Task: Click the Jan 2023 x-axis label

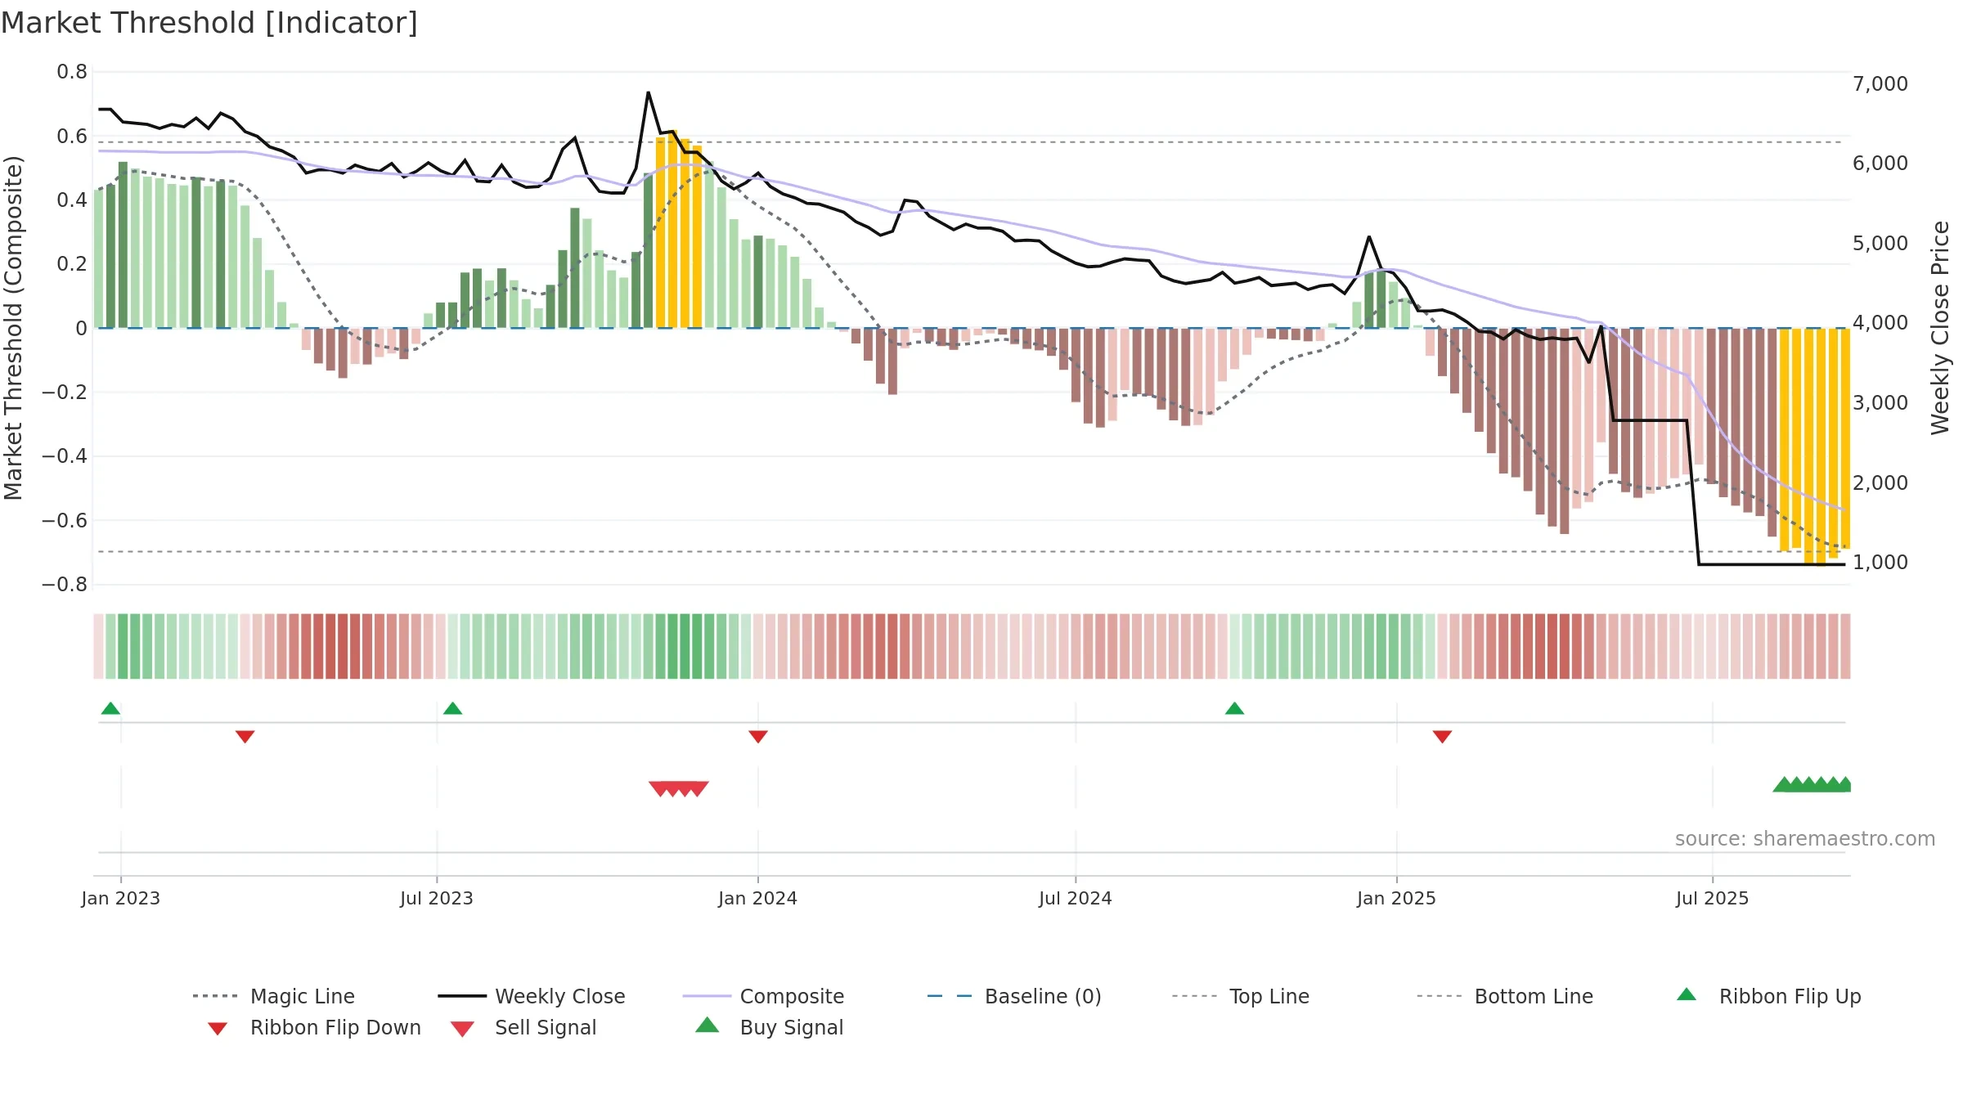Action: 121,898
